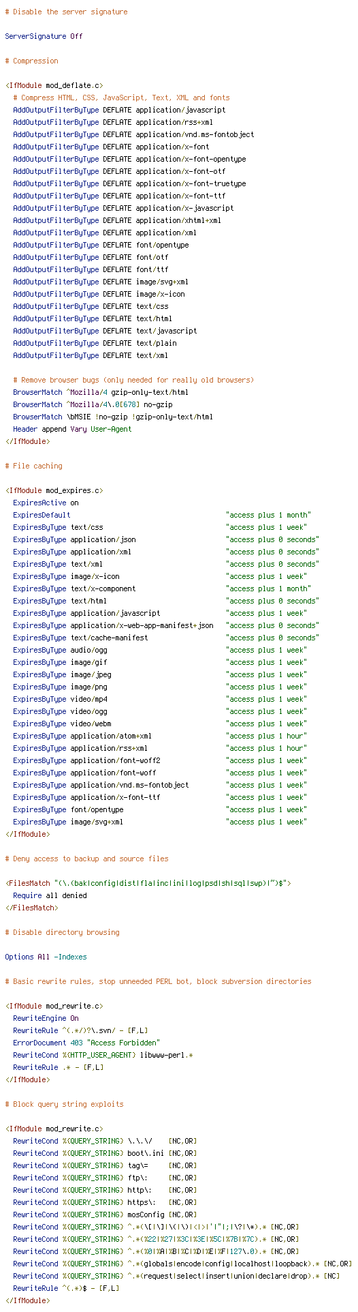Screen dimensions: 358x1312
Task: Click the opening IfModule mod_deflate.c tag
Action: (x=54, y=85)
